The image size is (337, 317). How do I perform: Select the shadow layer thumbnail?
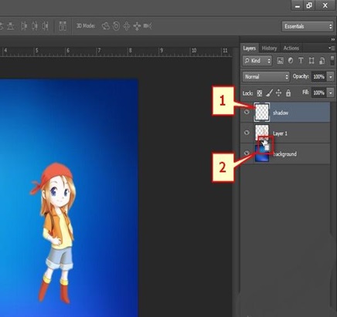click(262, 112)
